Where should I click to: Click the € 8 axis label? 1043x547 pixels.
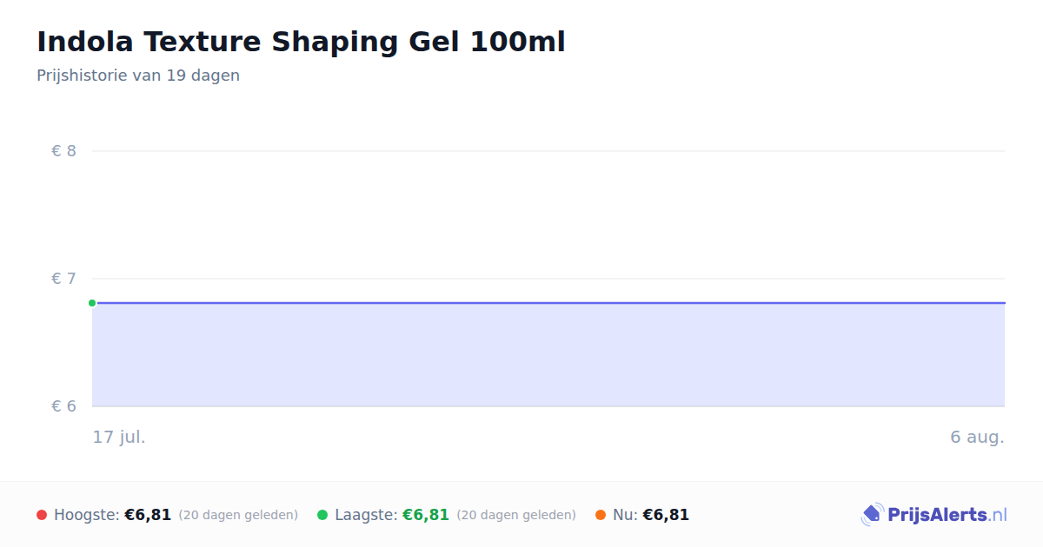pos(64,151)
